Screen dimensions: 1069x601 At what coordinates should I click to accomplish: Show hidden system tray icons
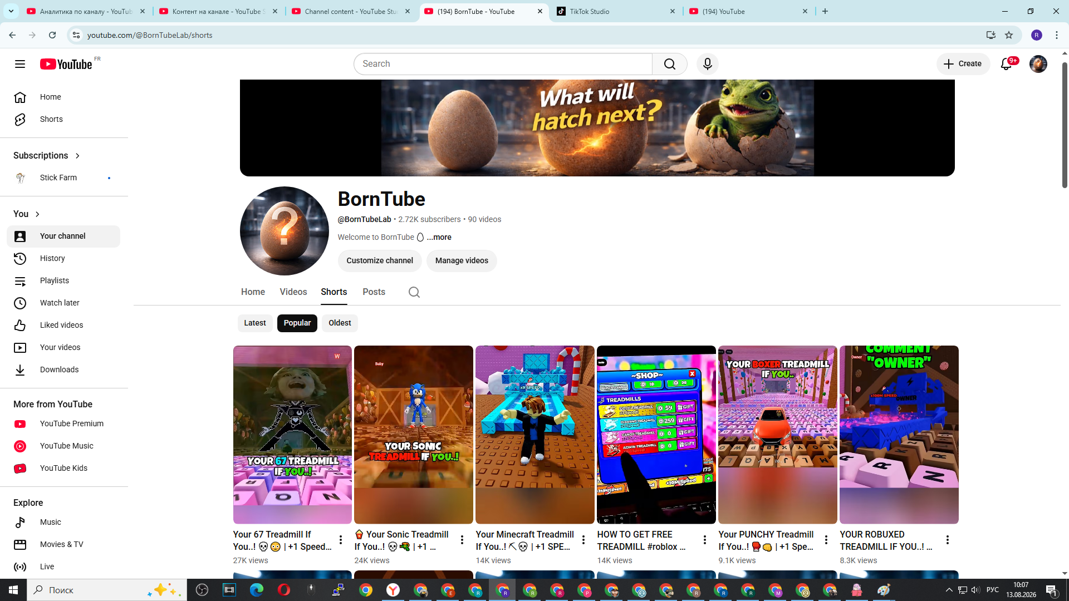[949, 590]
